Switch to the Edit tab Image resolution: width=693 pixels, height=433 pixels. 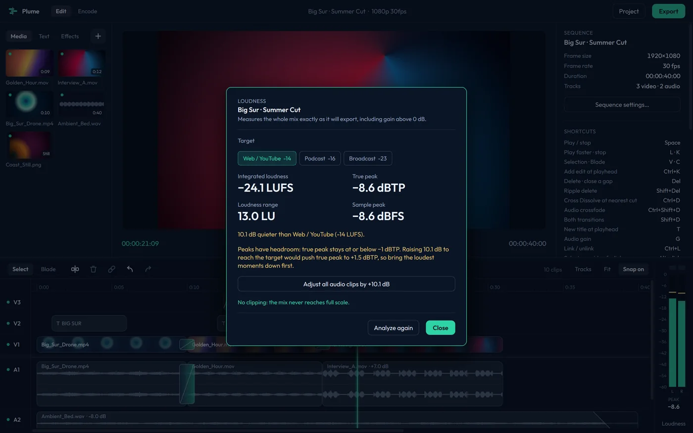pos(61,11)
